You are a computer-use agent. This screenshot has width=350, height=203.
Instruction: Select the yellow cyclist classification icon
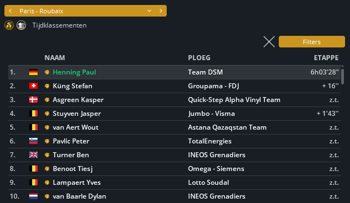[x=9, y=25]
